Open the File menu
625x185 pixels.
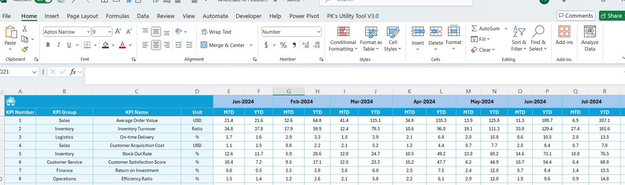(7, 16)
